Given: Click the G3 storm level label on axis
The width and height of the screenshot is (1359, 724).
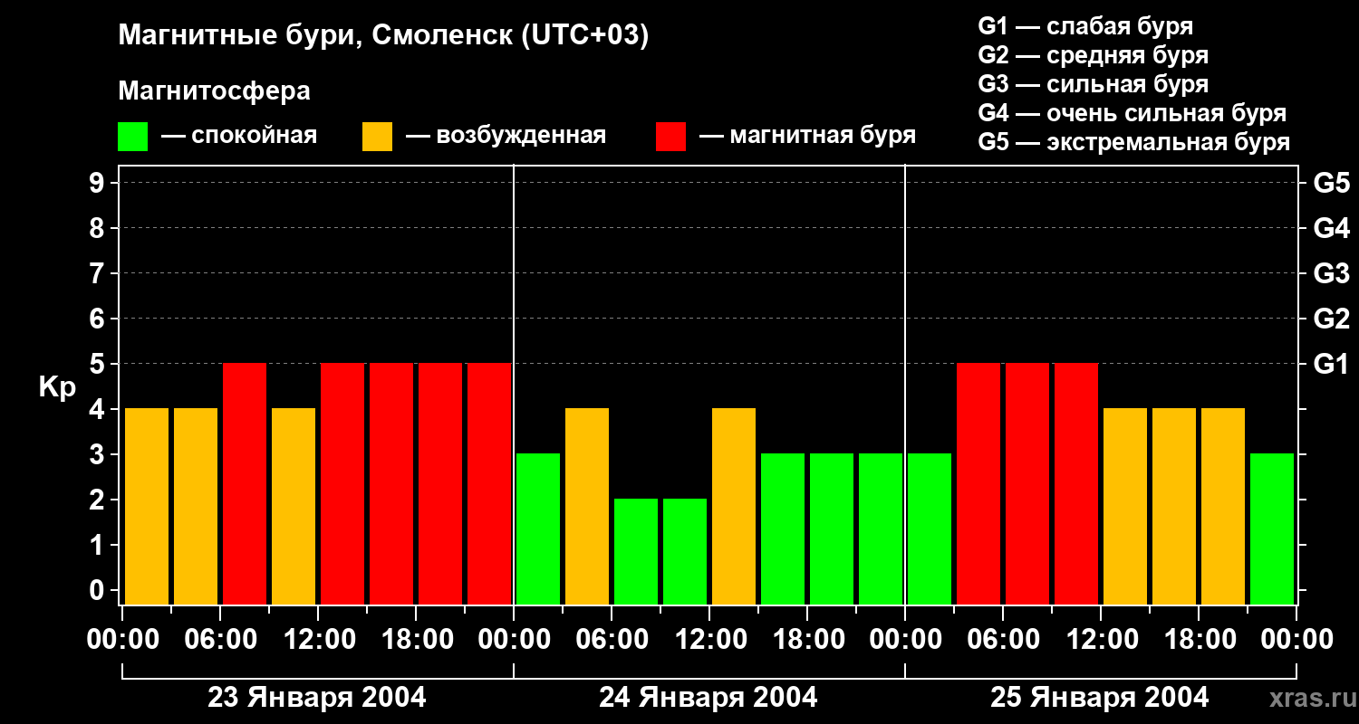Looking at the screenshot, I should point(1331,273).
